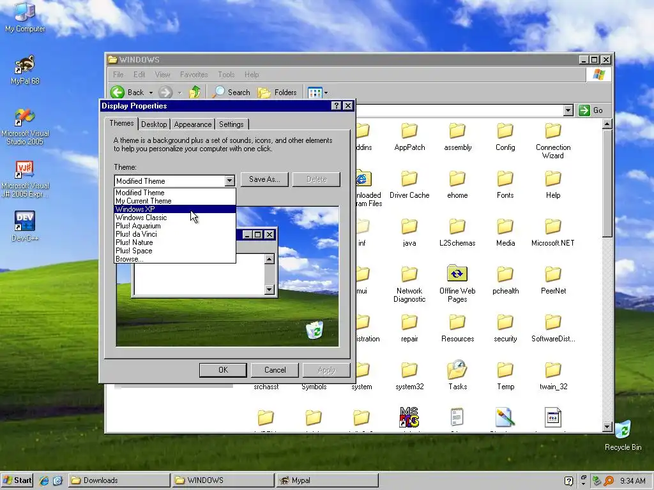This screenshot has width=654, height=490.
Task: Click Search in the explorer toolbar
Action: [231, 92]
